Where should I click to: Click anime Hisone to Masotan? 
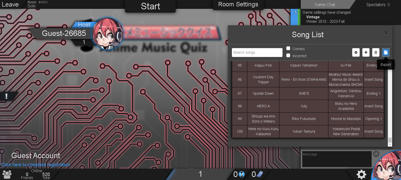tap(346, 119)
